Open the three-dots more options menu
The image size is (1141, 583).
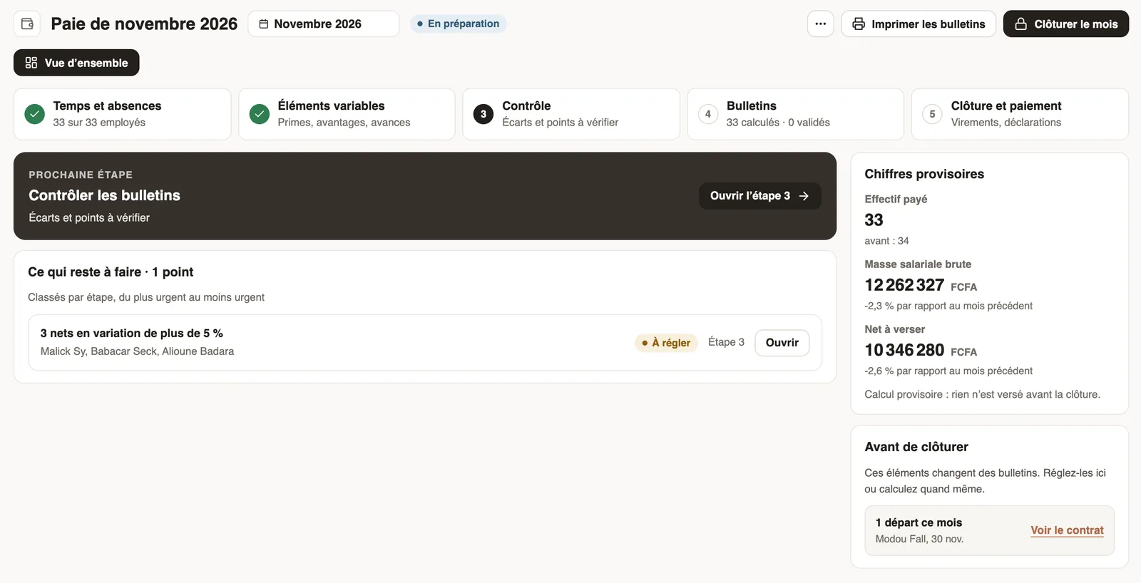coord(820,24)
